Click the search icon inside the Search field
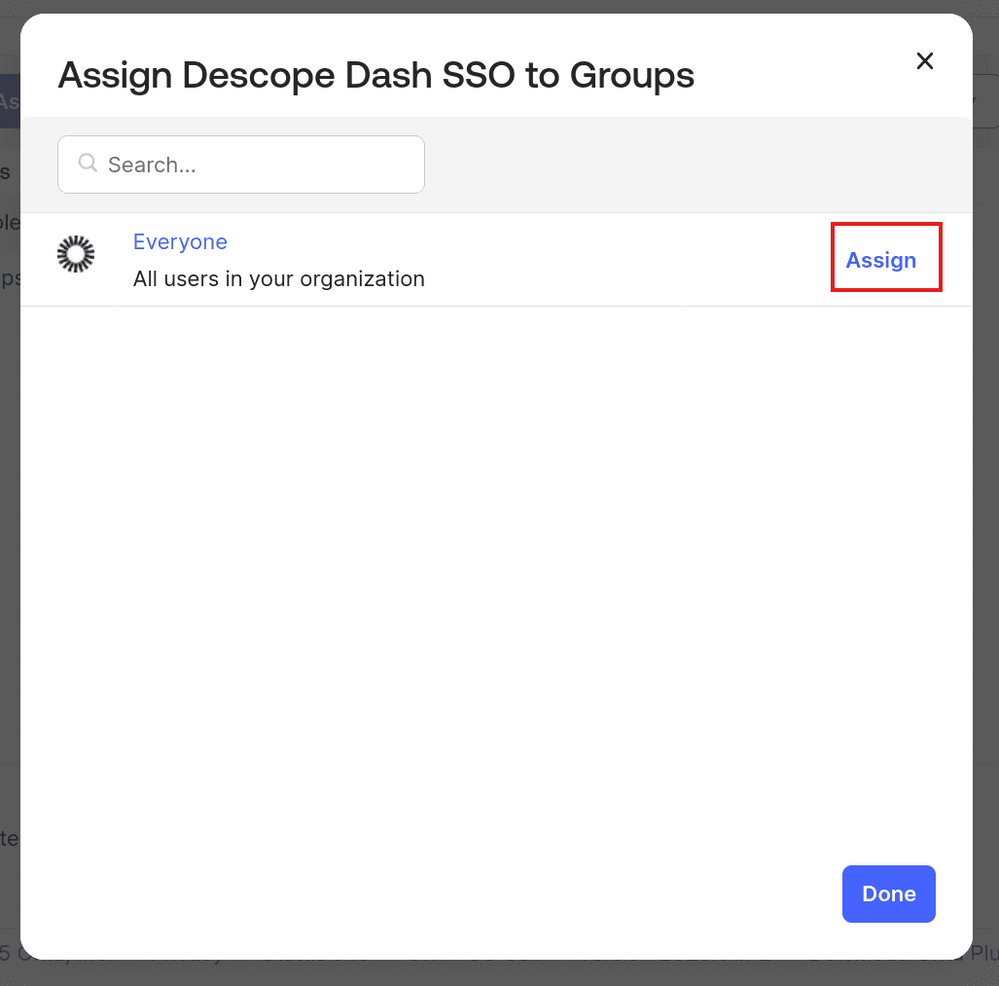This screenshot has width=999, height=986. (88, 164)
